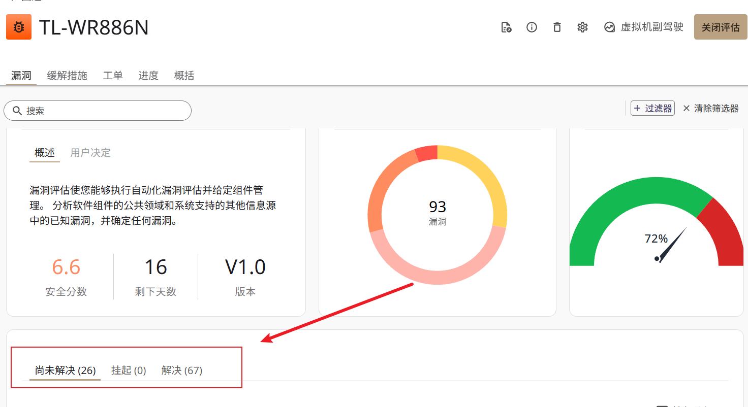The height and width of the screenshot is (407, 748).
Task: Switch to the 漏洞 tab
Action: (x=21, y=76)
